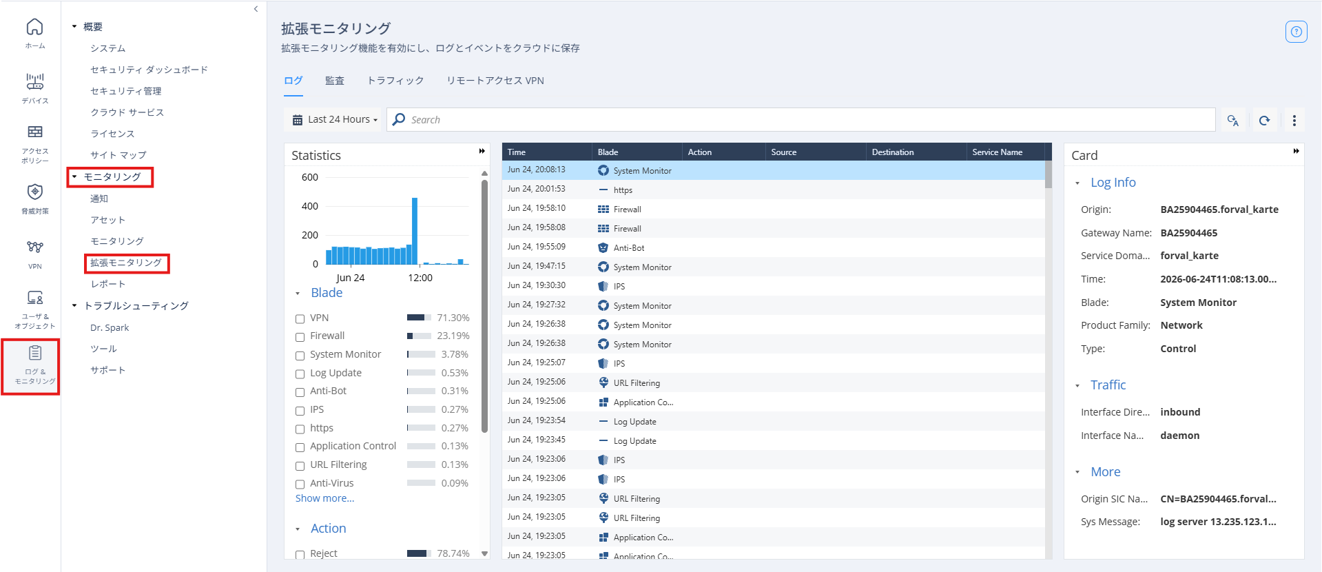Click into the Search input field
Viewport: 1322px width, 572px height.
click(x=801, y=119)
